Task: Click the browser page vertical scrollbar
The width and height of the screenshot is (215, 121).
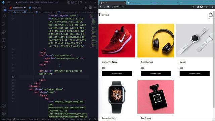Action: tap(214, 59)
